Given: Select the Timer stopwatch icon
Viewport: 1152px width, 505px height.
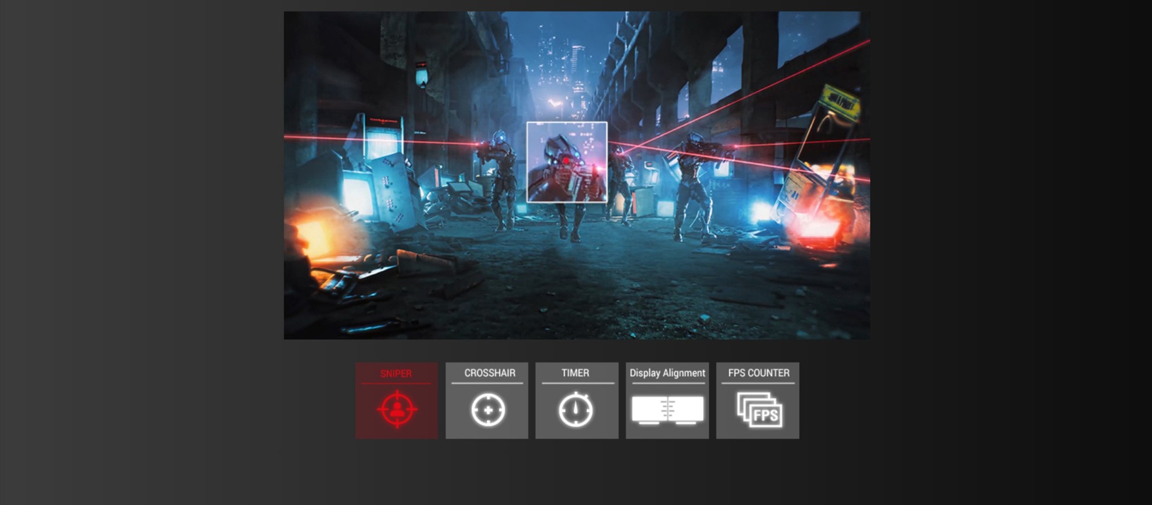Looking at the screenshot, I should (x=576, y=410).
